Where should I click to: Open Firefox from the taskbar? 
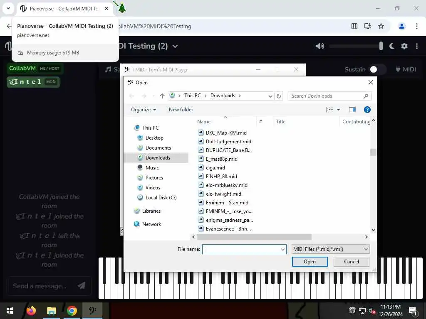(x=31, y=311)
